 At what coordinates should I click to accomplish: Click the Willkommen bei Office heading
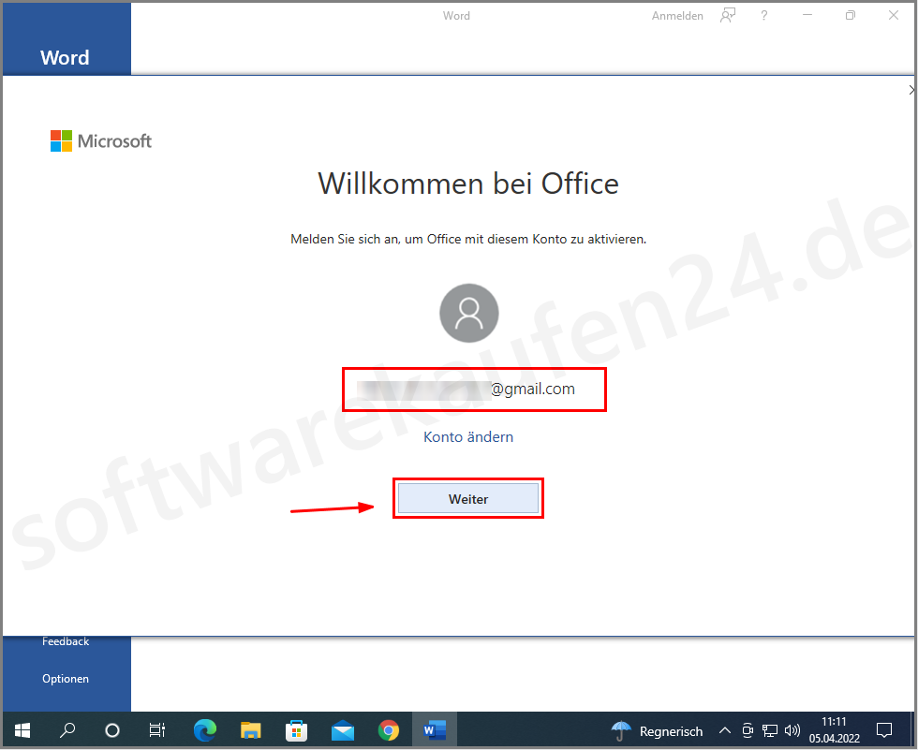coord(468,184)
